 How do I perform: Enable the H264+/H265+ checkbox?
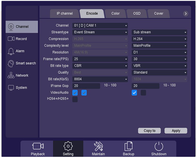coord(75,99)
